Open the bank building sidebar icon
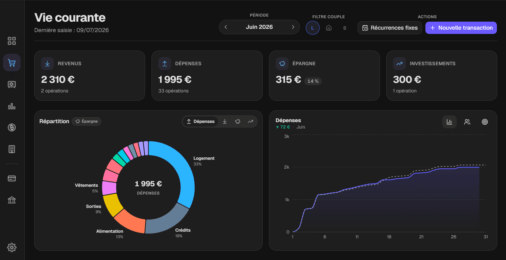506x260 pixels. pyautogui.click(x=12, y=200)
